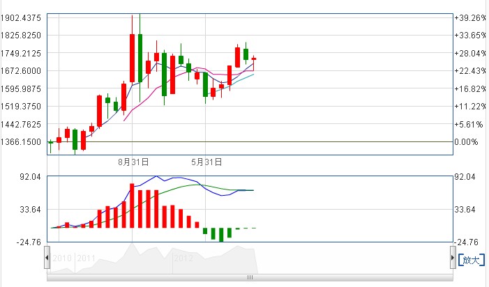Click the horizontal scrollbar grip at bottom
This screenshot has height=287, width=489.
(x=248, y=277)
